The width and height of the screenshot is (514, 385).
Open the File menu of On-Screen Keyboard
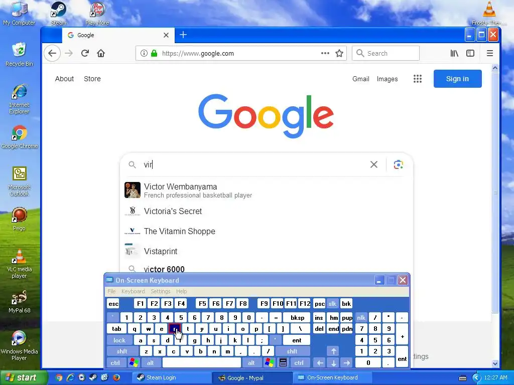112,291
